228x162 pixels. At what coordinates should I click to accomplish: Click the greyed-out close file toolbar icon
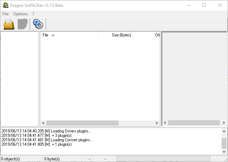(x=23, y=24)
